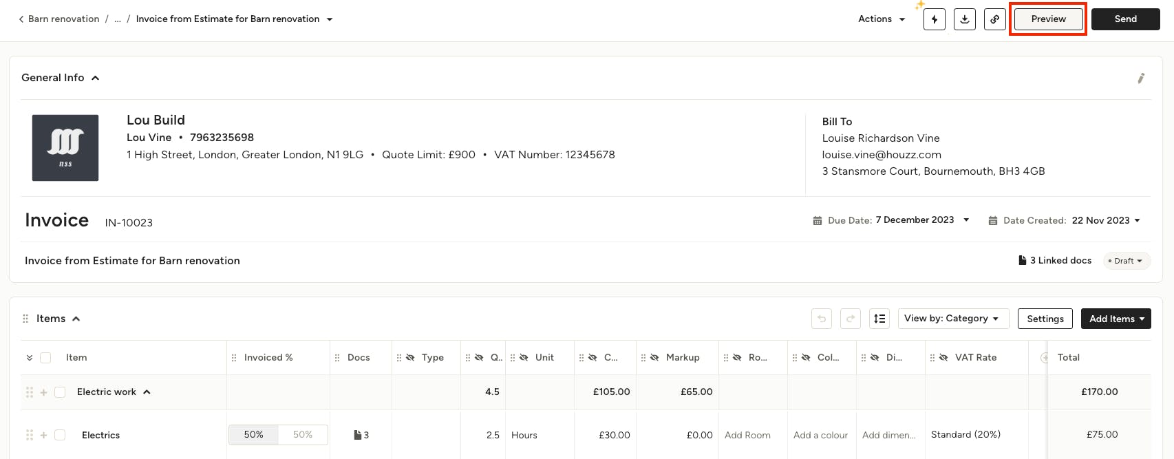Click the calendar icon beside Date Created
Image resolution: width=1174 pixels, height=459 pixels.
[x=993, y=221]
